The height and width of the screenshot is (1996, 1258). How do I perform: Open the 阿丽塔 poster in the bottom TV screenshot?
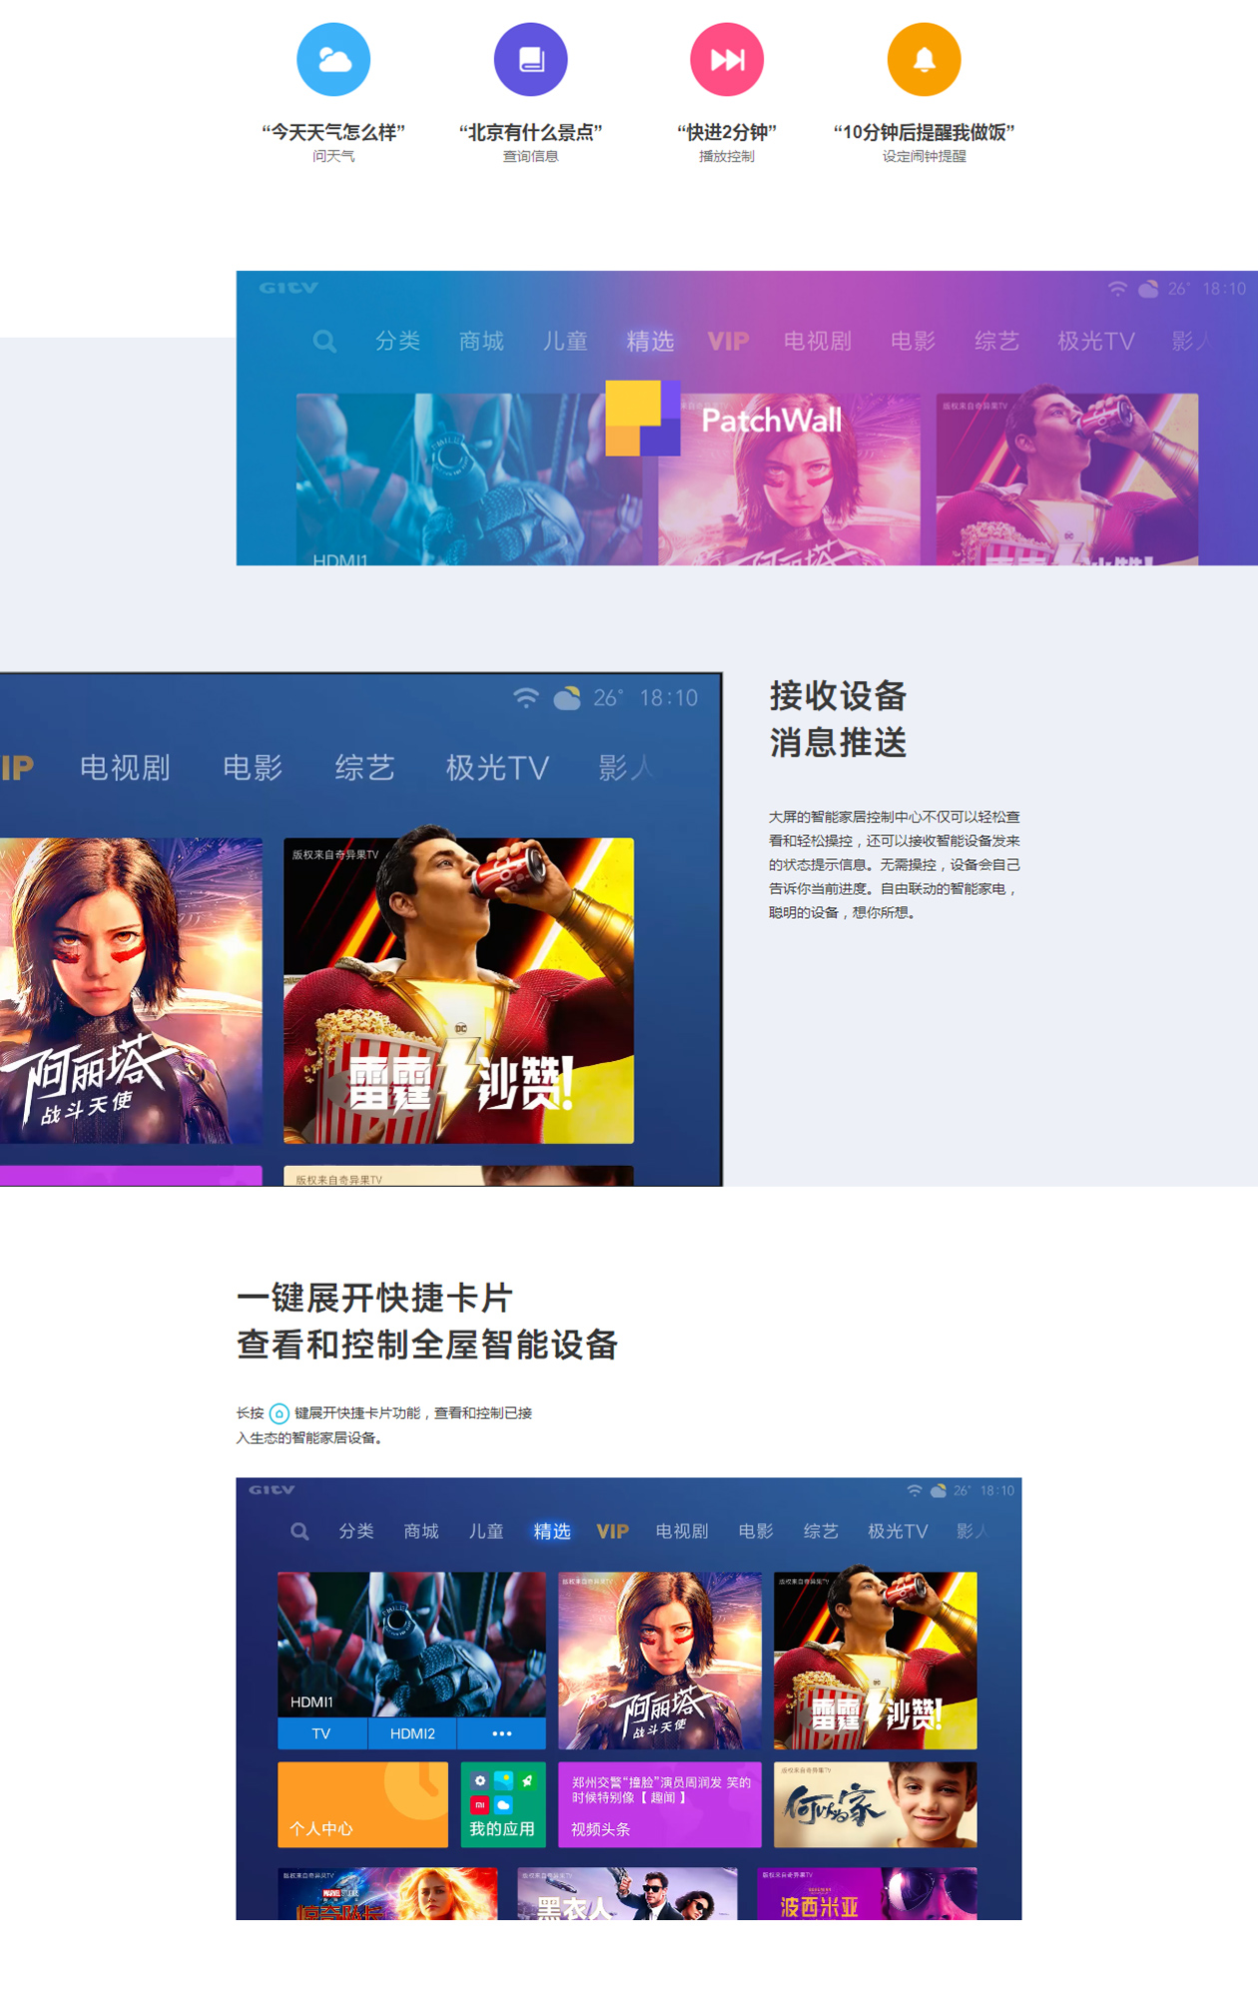pos(660,1660)
